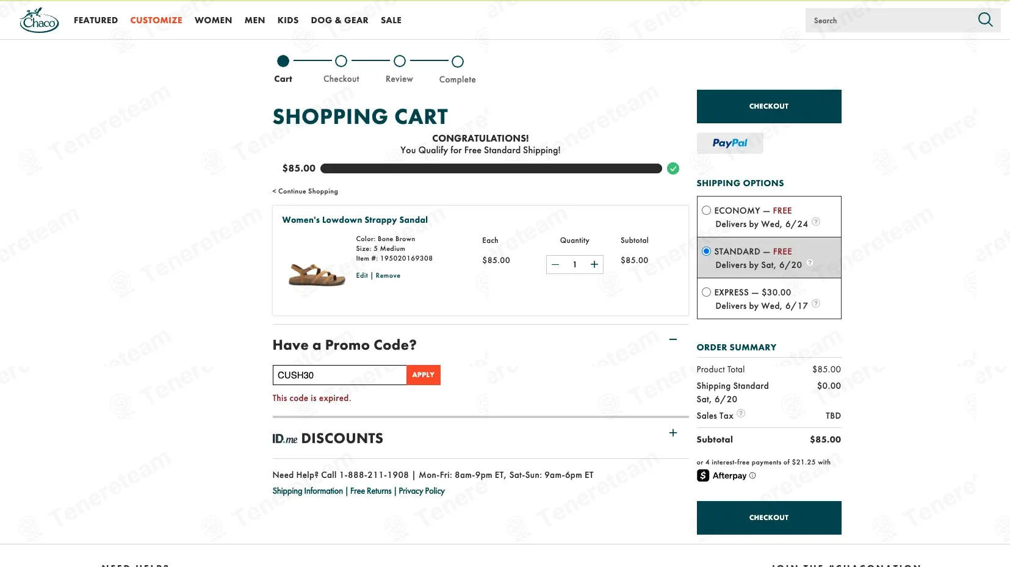Image resolution: width=1010 pixels, height=567 pixels.
Task: Open the Featured menu
Action: click(x=96, y=20)
